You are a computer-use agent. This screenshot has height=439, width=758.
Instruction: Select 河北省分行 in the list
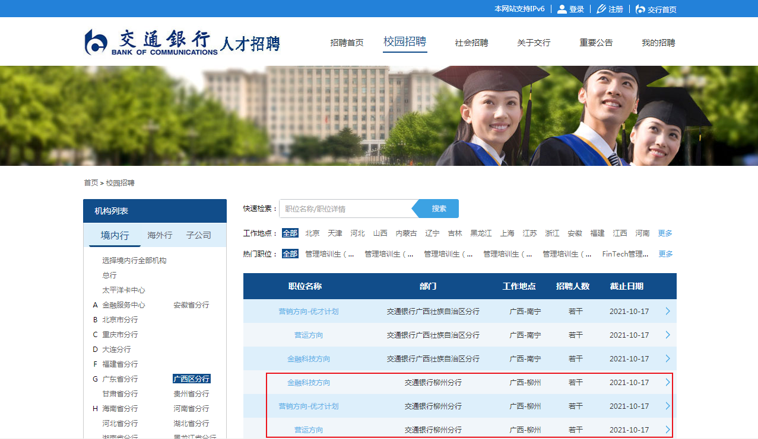tap(120, 424)
